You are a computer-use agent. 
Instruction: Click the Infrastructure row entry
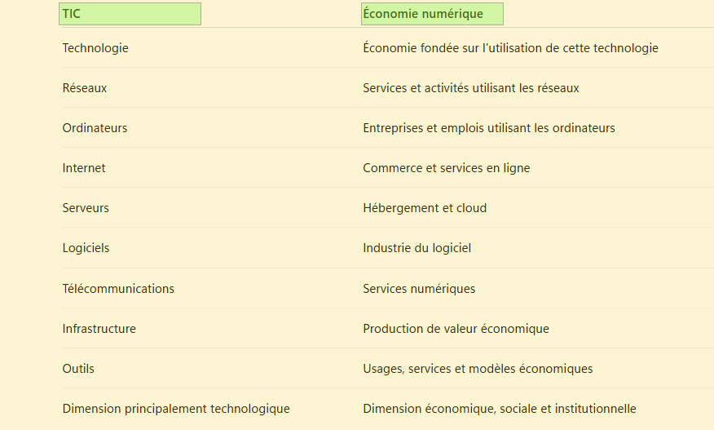coord(99,329)
